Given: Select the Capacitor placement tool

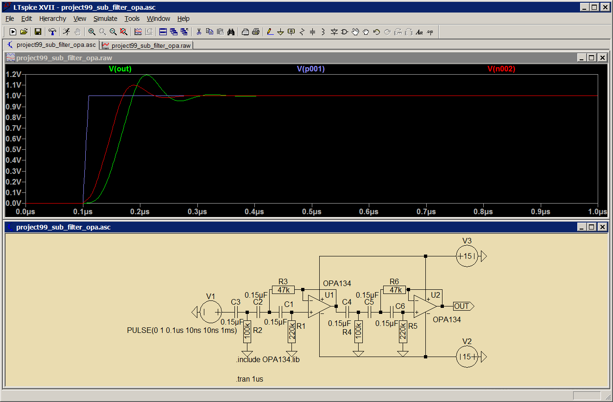Looking at the screenshot, I should click(313, 32).
